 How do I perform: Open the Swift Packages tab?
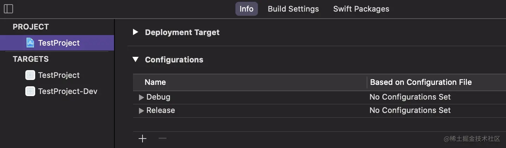click(x=361, y=9)
